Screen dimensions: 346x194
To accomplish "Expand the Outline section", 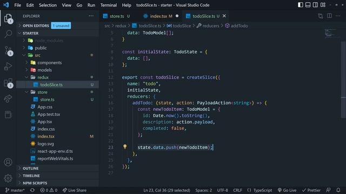I will click(57, 168).
